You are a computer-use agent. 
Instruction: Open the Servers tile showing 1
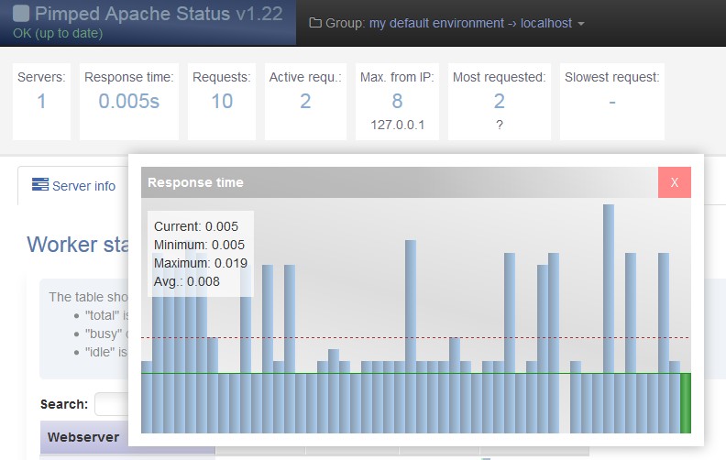click(41, 102)
